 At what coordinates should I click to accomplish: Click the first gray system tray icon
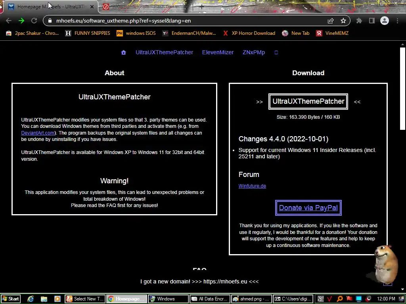pyautogui.click(x=320, y=299)
